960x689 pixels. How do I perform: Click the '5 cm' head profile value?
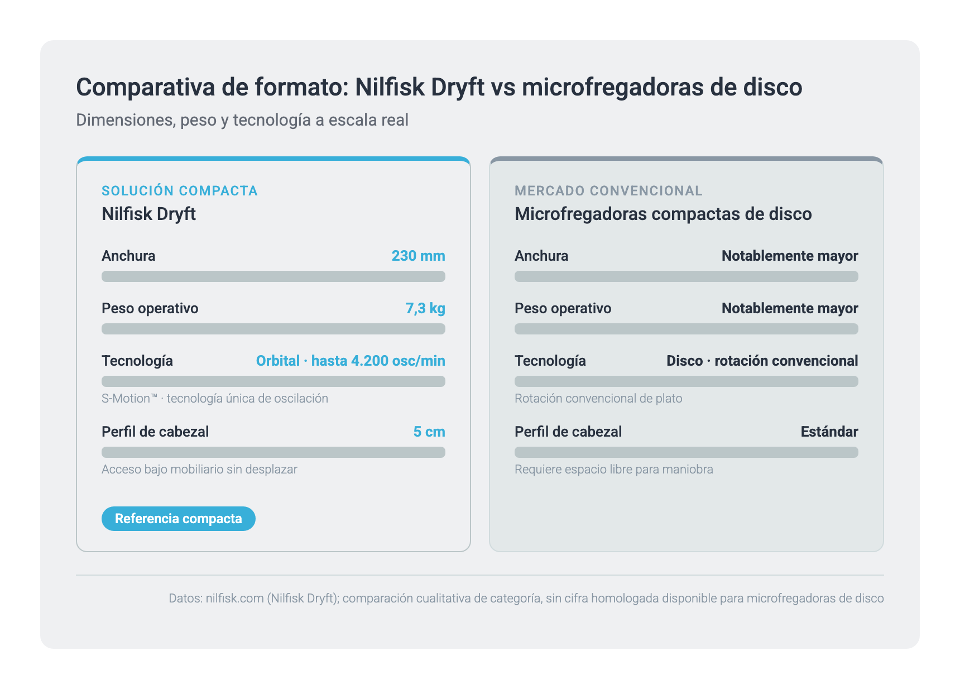(x=429, y=432)
